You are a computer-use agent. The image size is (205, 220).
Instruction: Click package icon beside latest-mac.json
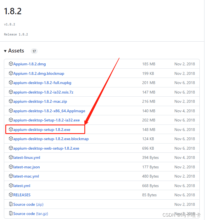[11, 167]
